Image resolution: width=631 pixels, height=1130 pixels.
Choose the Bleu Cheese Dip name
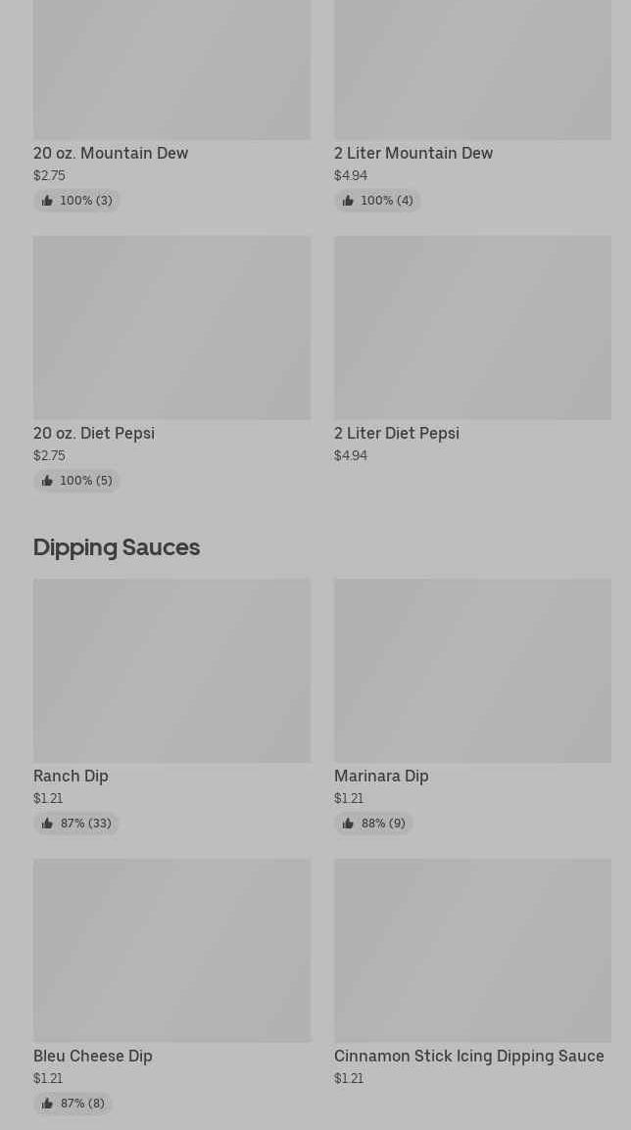(93, 1056)
